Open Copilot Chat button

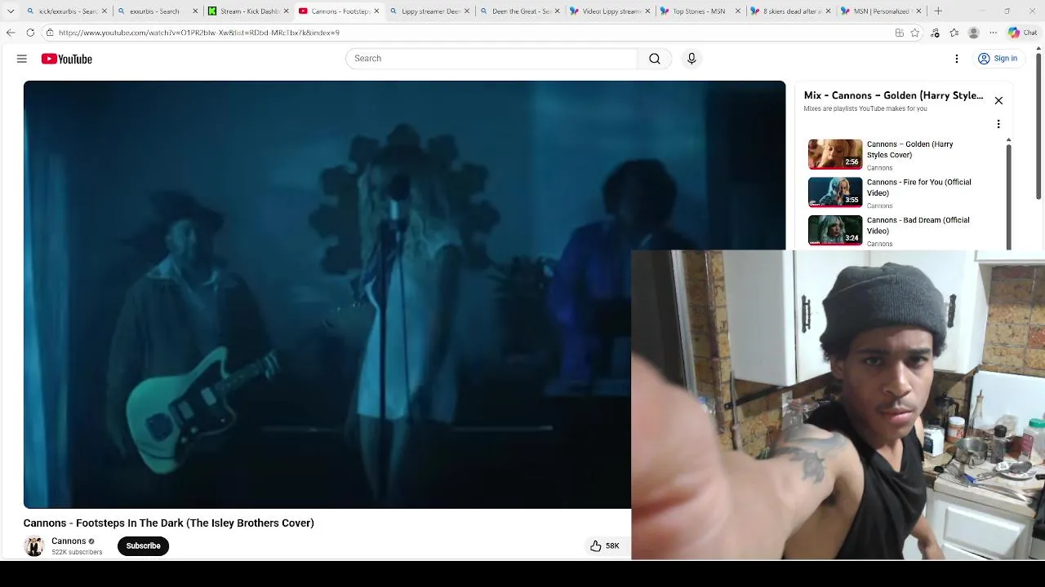pos(1022,33)
